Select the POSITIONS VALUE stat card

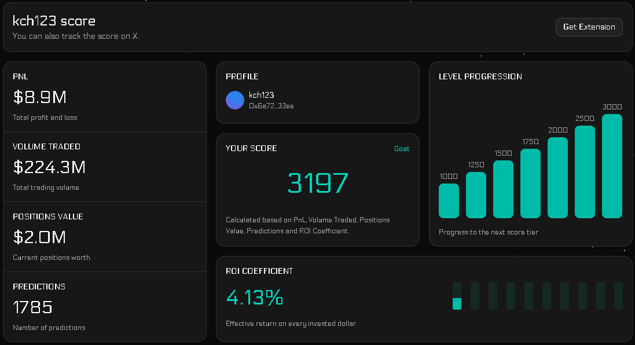pos(104,236)
